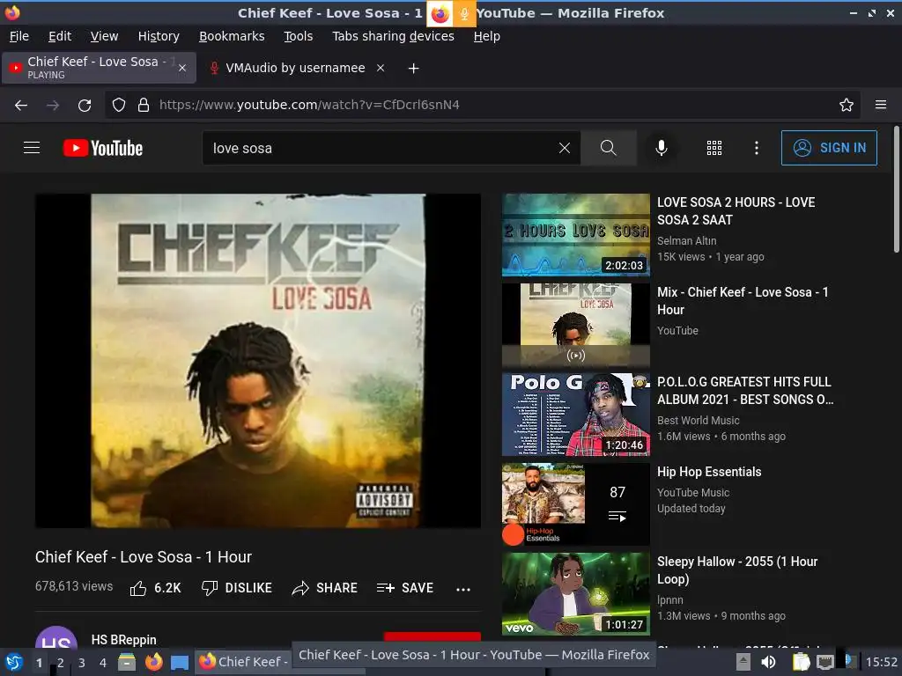Close the VMAudio by usernamee tab

click(381, 68)
